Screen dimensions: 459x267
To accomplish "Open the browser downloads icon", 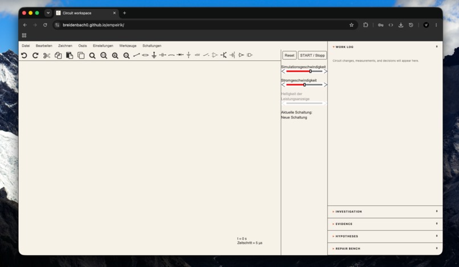I will point(401,25).
